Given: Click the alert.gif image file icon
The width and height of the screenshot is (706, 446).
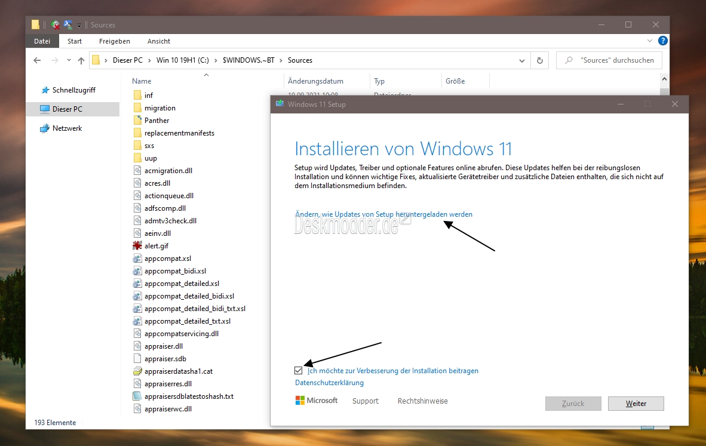Looking at the screenshot, I should (x=137, y=246).
